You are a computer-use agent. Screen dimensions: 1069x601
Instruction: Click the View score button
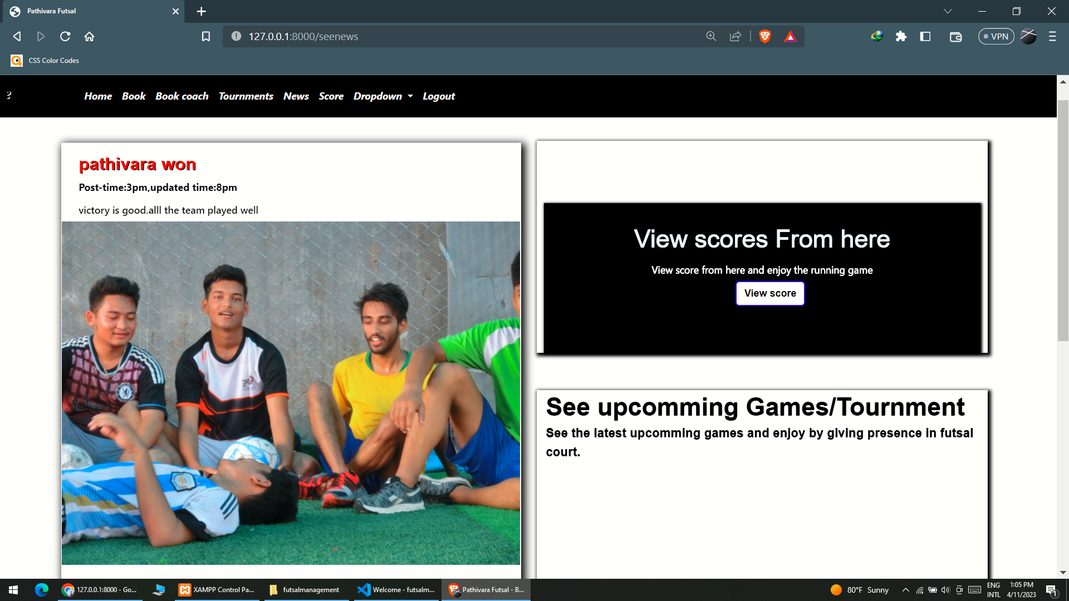point(770,293)
